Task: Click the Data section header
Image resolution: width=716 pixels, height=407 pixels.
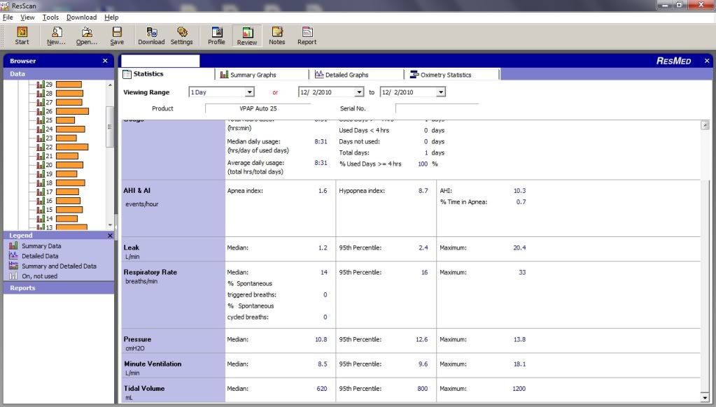Action: click(59, 74)
